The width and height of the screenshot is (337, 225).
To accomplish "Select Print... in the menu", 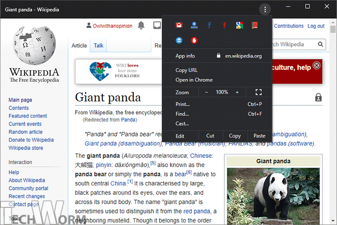I will (x=182, y=104).
